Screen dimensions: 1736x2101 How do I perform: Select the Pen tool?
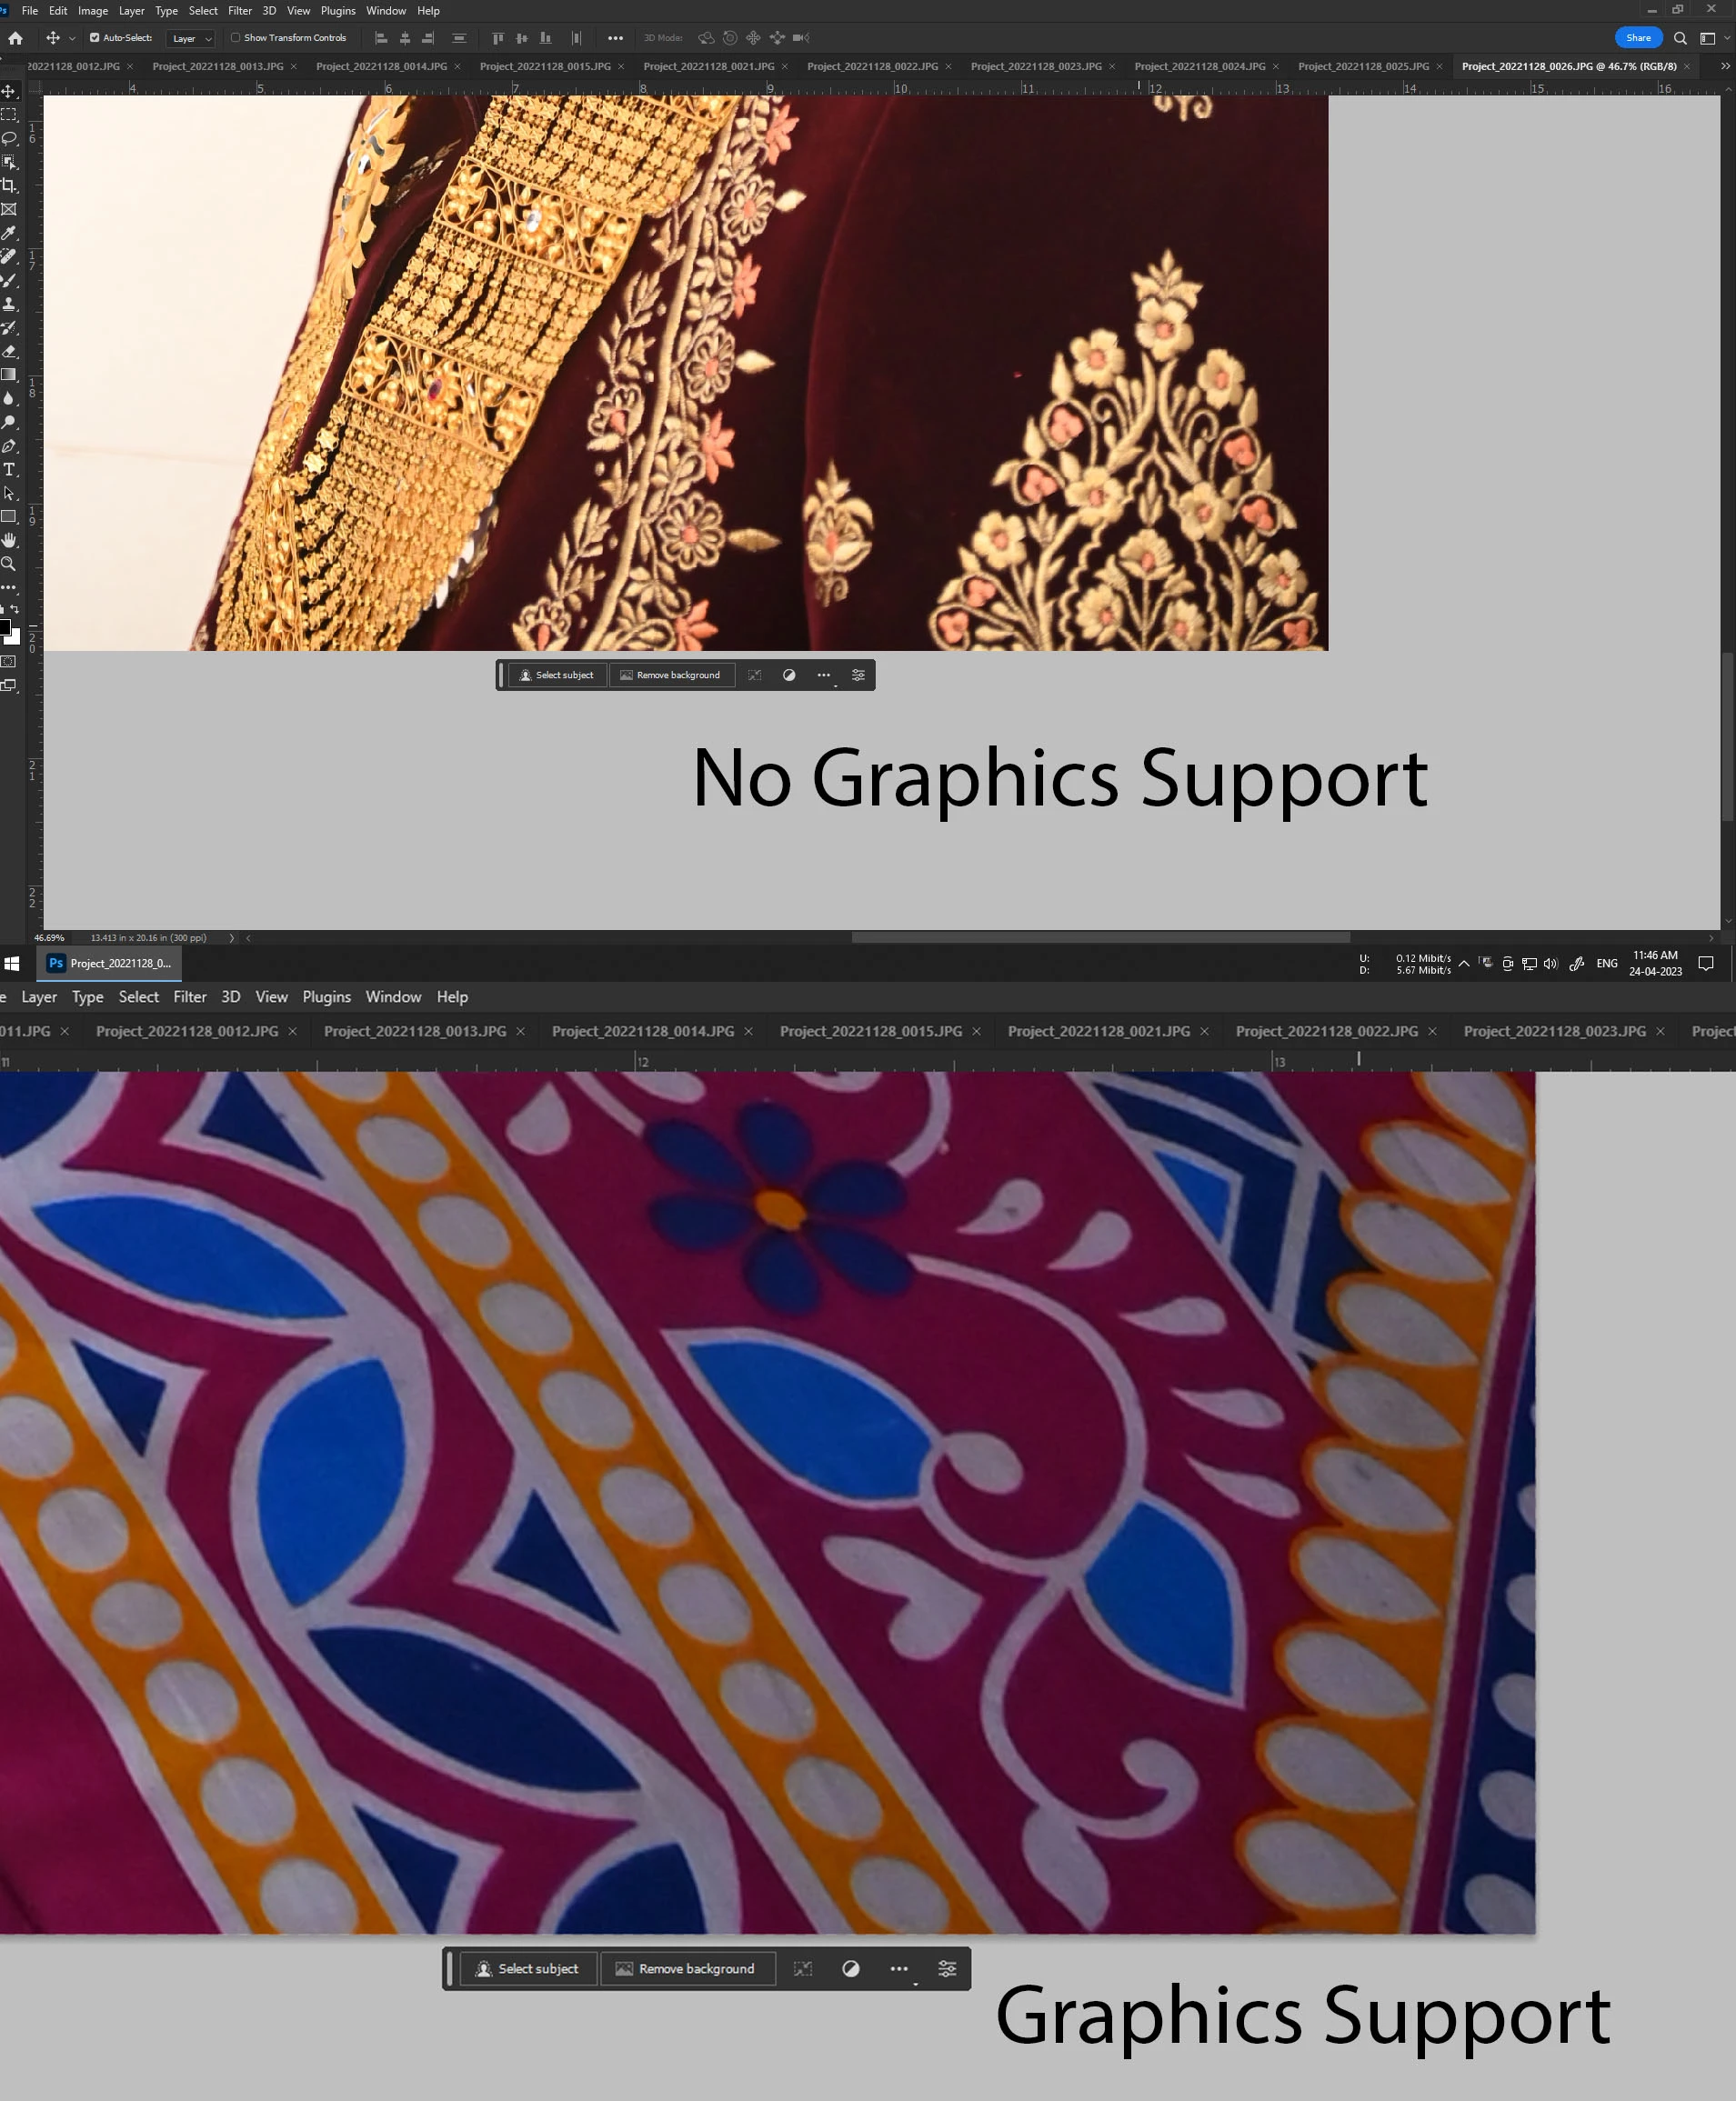pyautogui.click(x=9, y=445)
